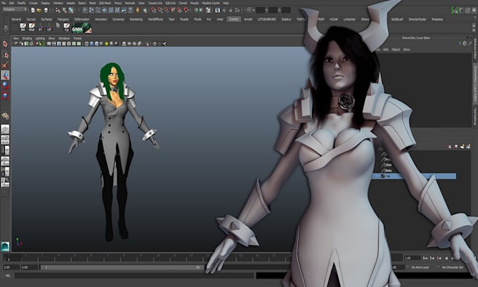The image size is (478, 287).
Task: Click the FT shelf script icon
Action: pyautogui.click(x=41, y=27)
